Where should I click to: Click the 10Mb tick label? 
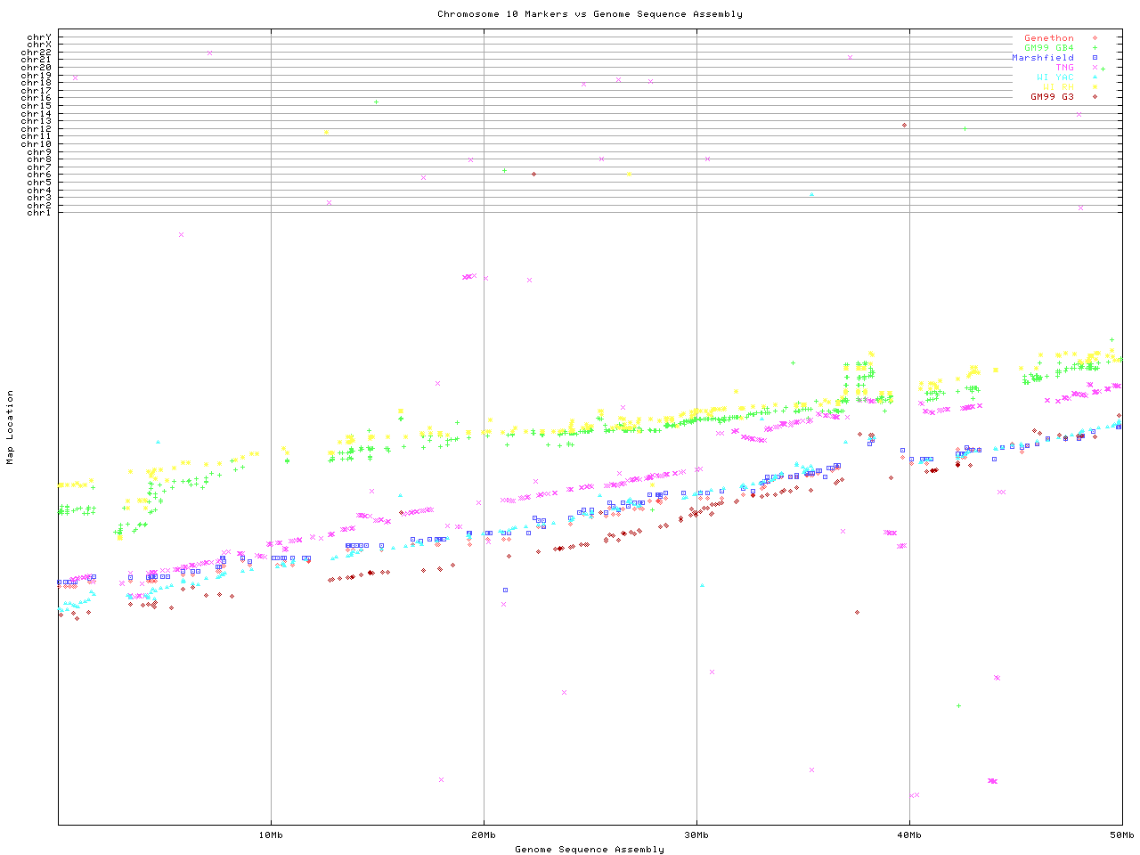point(271,835)
